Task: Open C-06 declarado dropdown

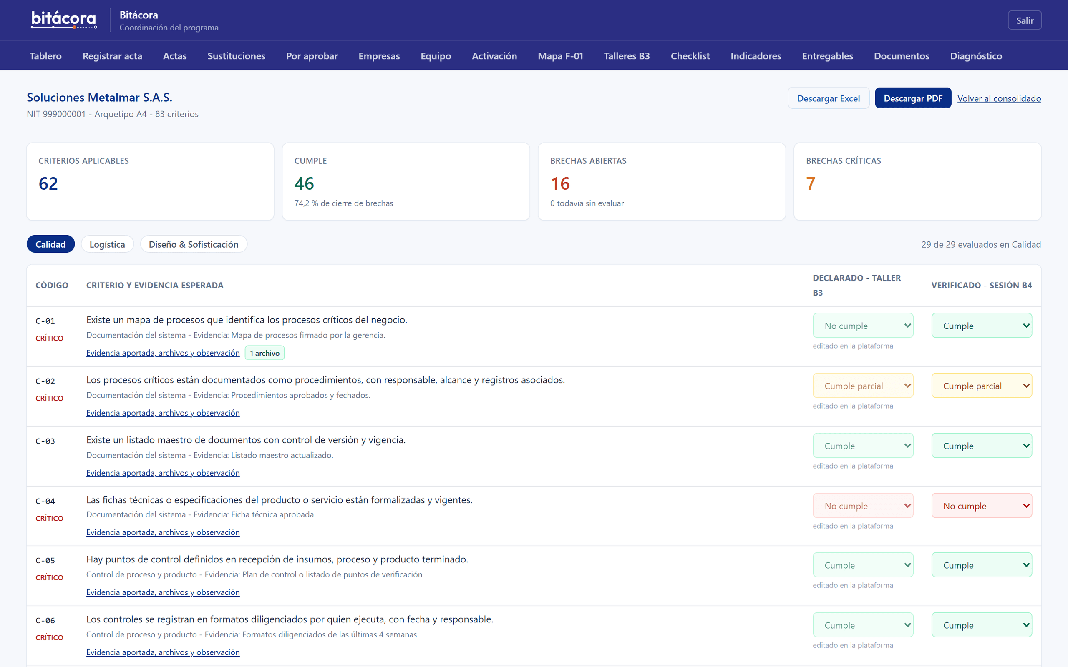Action: coord(863,624)
